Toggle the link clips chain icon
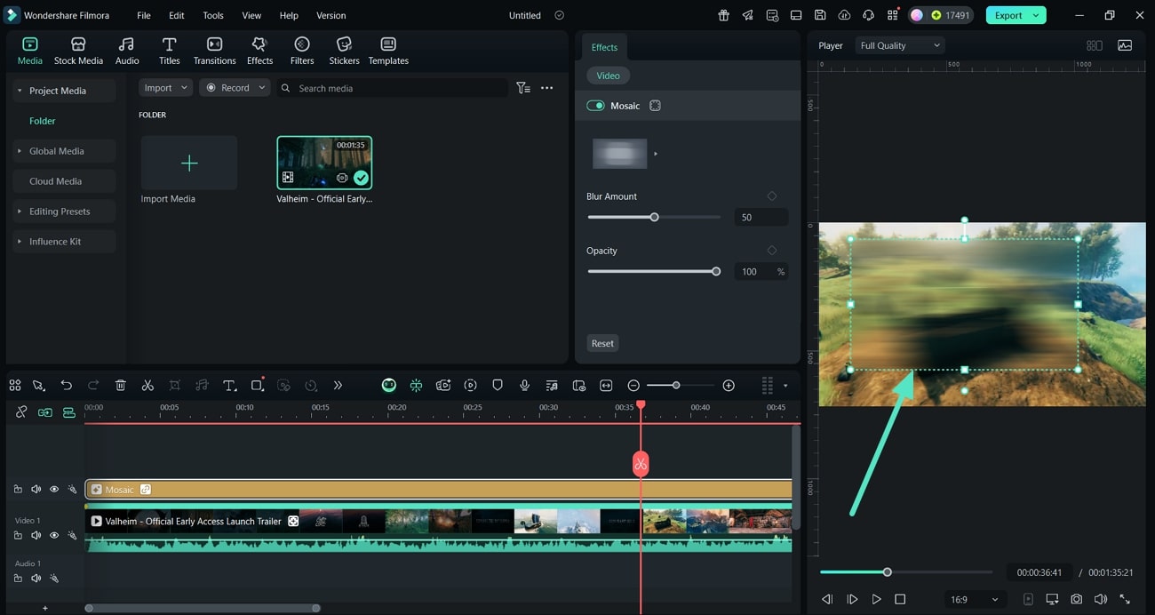Image resolution: width=1155 pixels, height=615 pixels. [21, 411]
